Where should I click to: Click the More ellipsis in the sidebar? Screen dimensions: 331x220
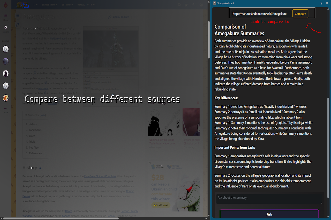coord(6,108)
